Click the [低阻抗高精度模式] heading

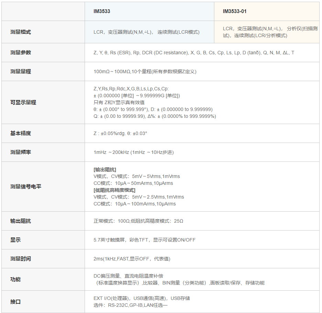114,190
